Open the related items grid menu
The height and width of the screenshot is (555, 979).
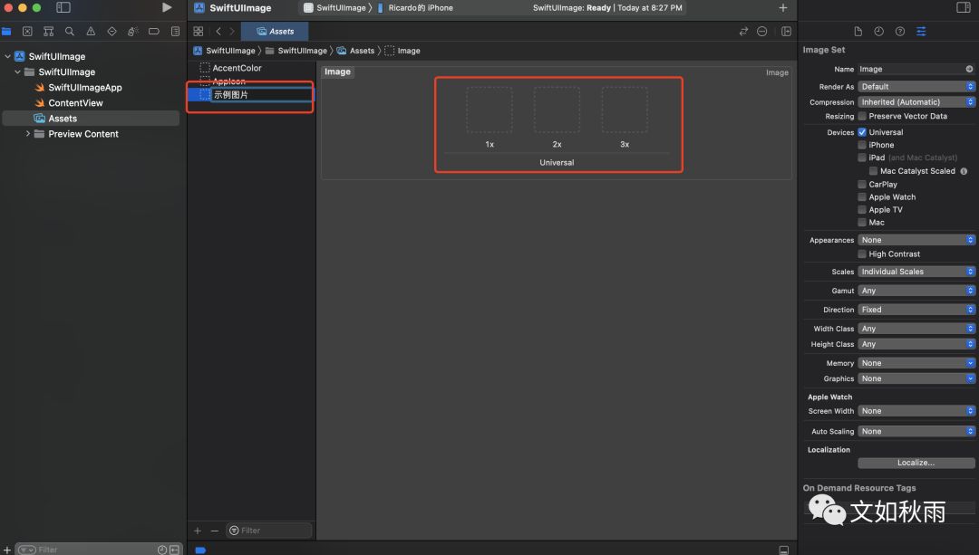(x=198, y=31)
